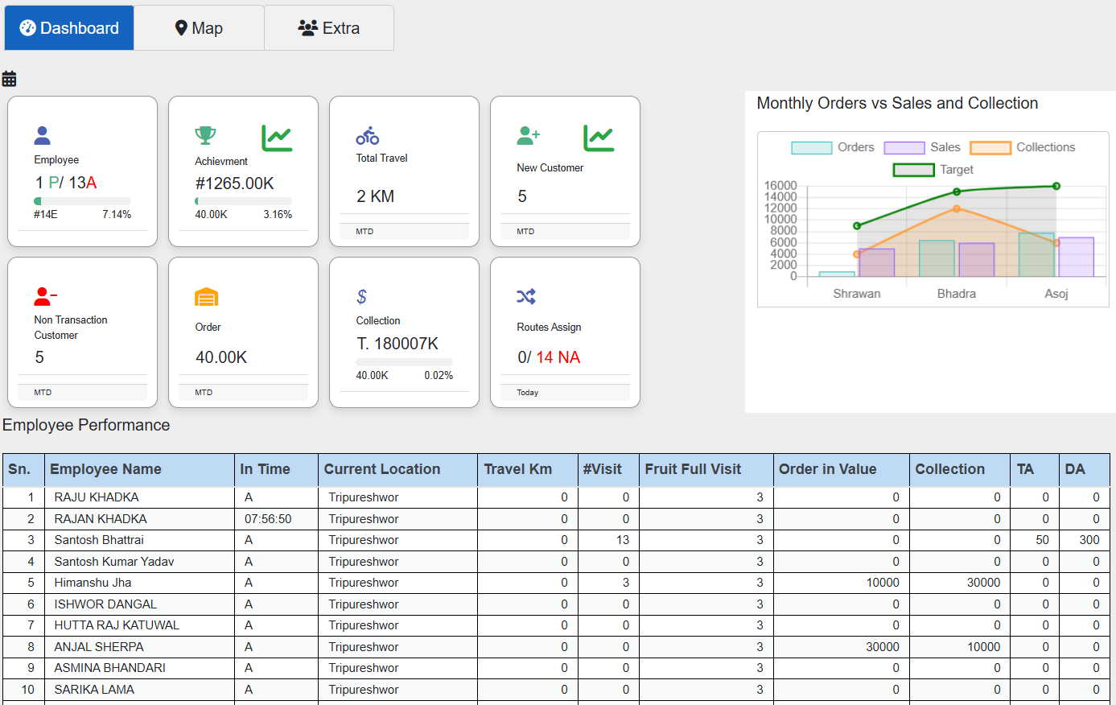Toggle Sales series in chart legend

coord(922,147)
